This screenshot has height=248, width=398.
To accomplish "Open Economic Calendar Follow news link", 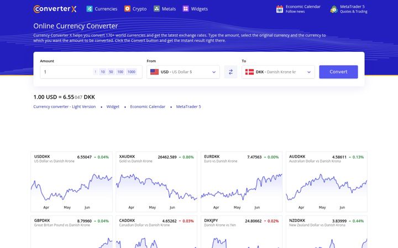I will (298, 9).
